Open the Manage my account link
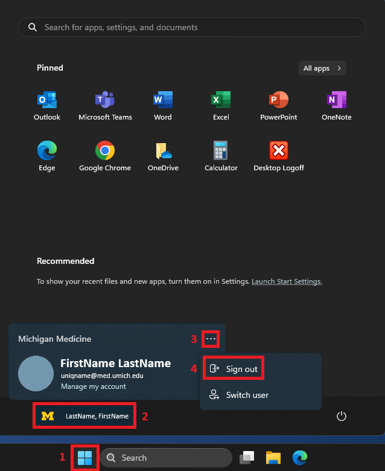Screen dimensions: 385x471 tap(94, 386)
